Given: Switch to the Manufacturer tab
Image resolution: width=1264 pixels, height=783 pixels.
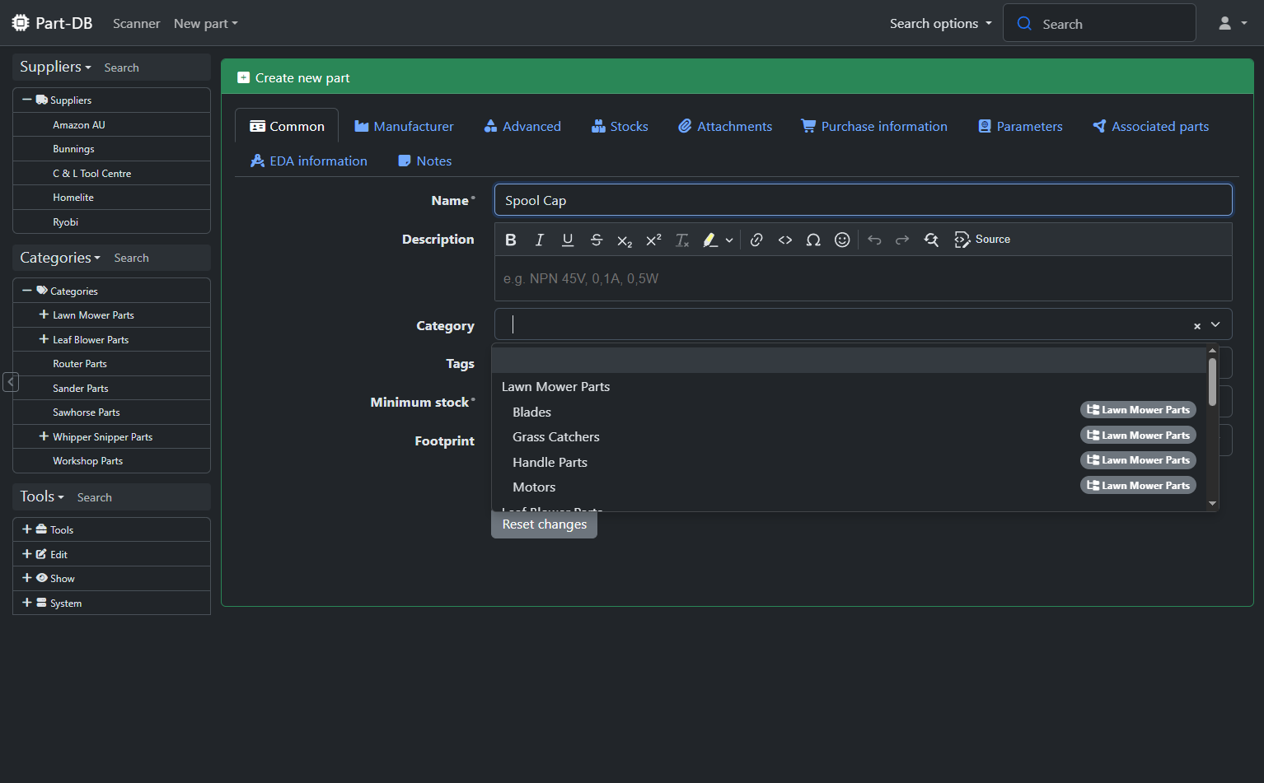Looking at the screenshot, I should [x=404, y=126].
